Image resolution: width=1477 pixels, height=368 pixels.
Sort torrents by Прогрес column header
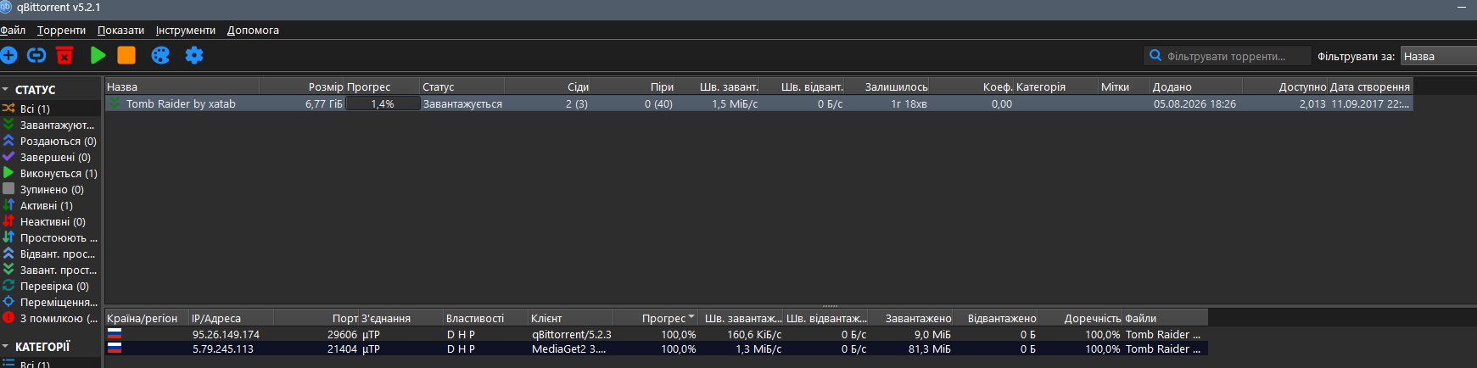382,86
